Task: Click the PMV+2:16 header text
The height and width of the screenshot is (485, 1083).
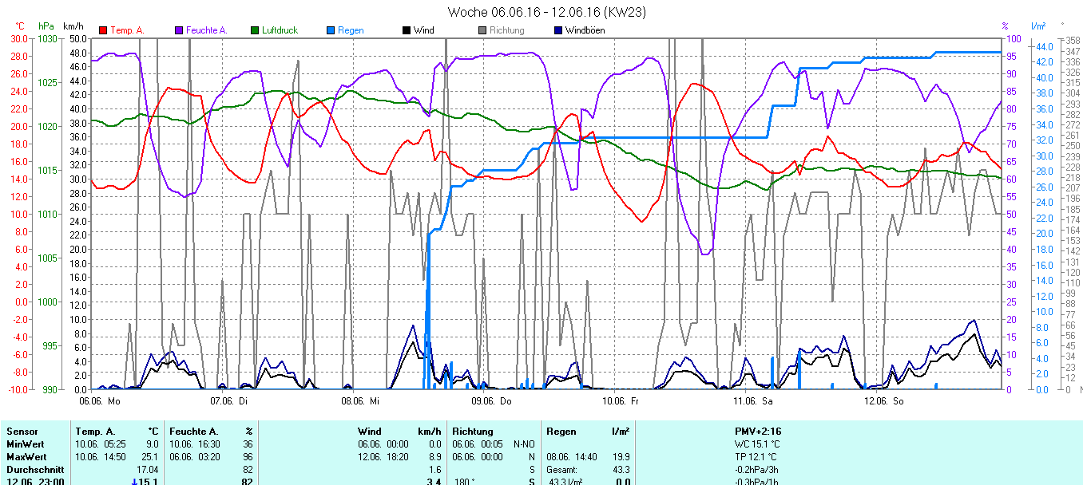Action: [758, 431]
